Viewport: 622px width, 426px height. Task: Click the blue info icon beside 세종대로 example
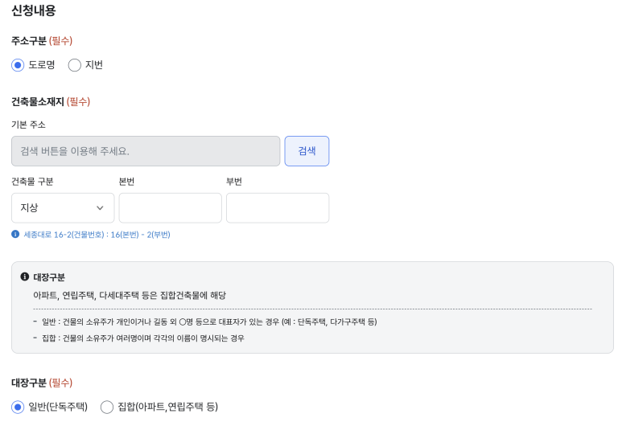15,234
